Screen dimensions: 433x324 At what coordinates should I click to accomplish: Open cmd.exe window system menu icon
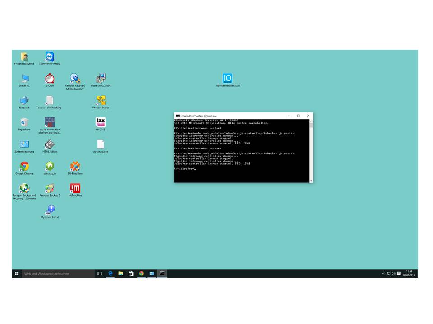178,116
